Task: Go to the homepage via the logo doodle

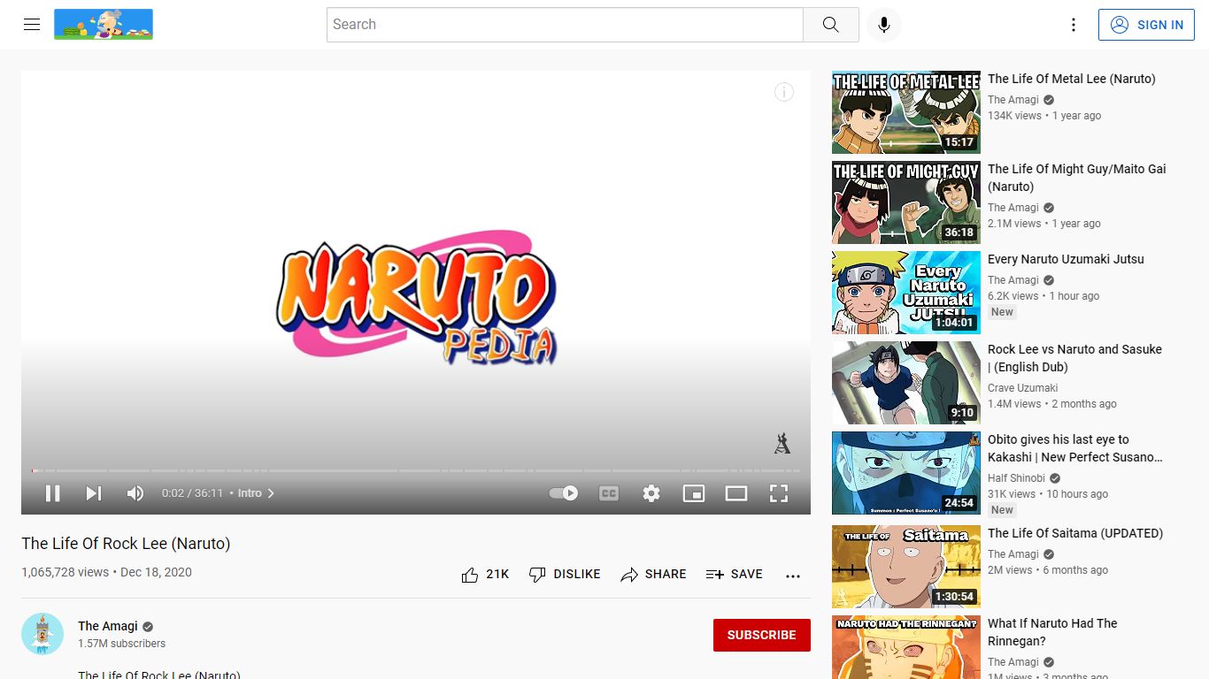Action: point(104,25)
